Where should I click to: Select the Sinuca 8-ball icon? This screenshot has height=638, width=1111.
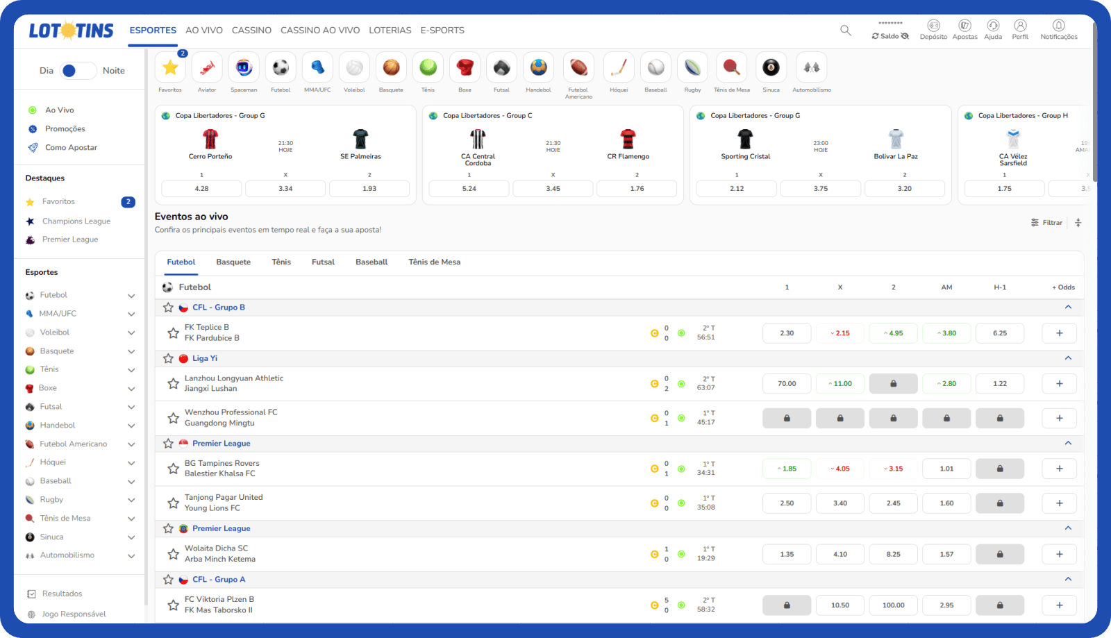[771, 67]
